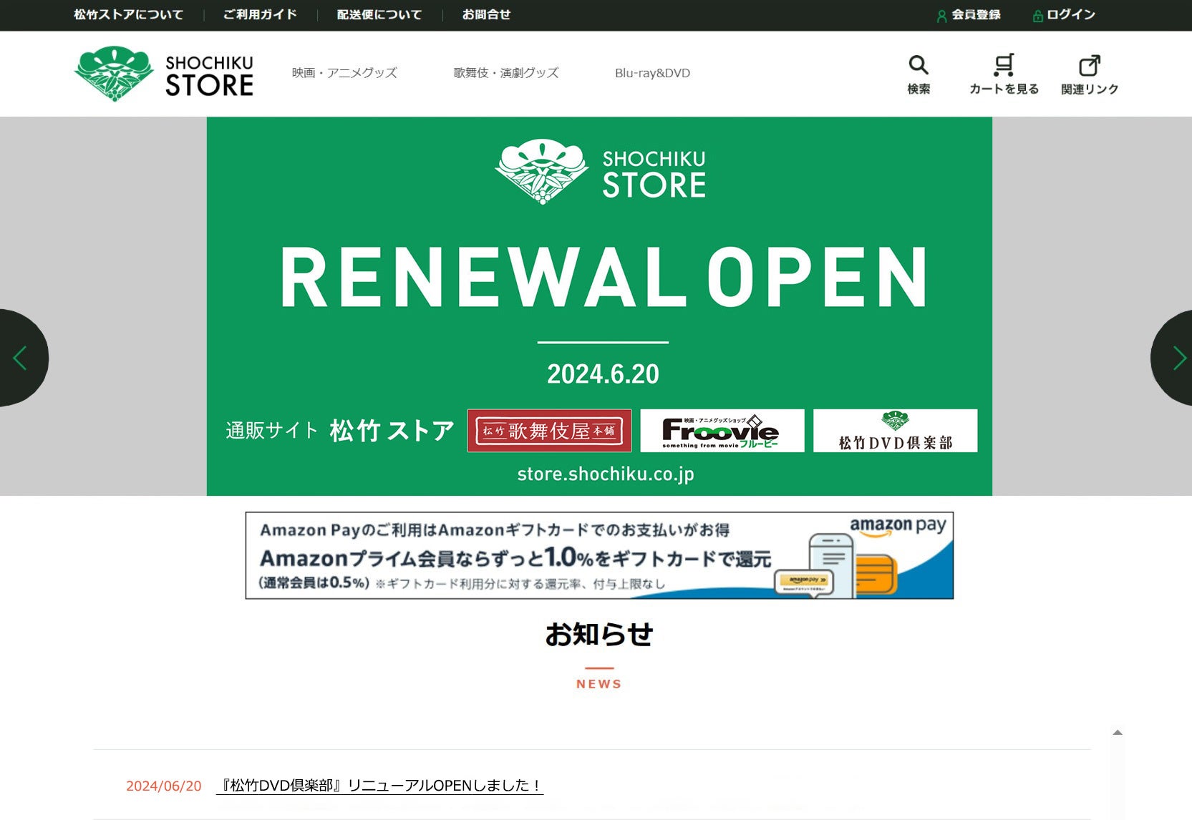The width and height of the screenshot is (1192, 820).
Task: Open 映画・アニメグッズ menu
Action: 344,73
